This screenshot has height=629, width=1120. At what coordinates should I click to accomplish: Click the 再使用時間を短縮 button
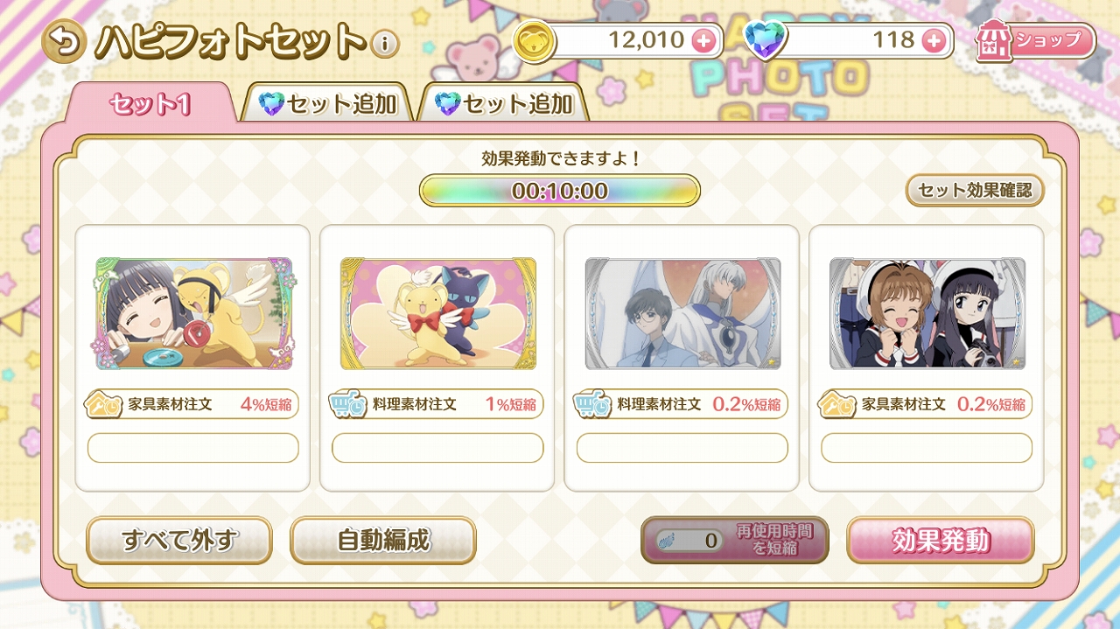735,541
